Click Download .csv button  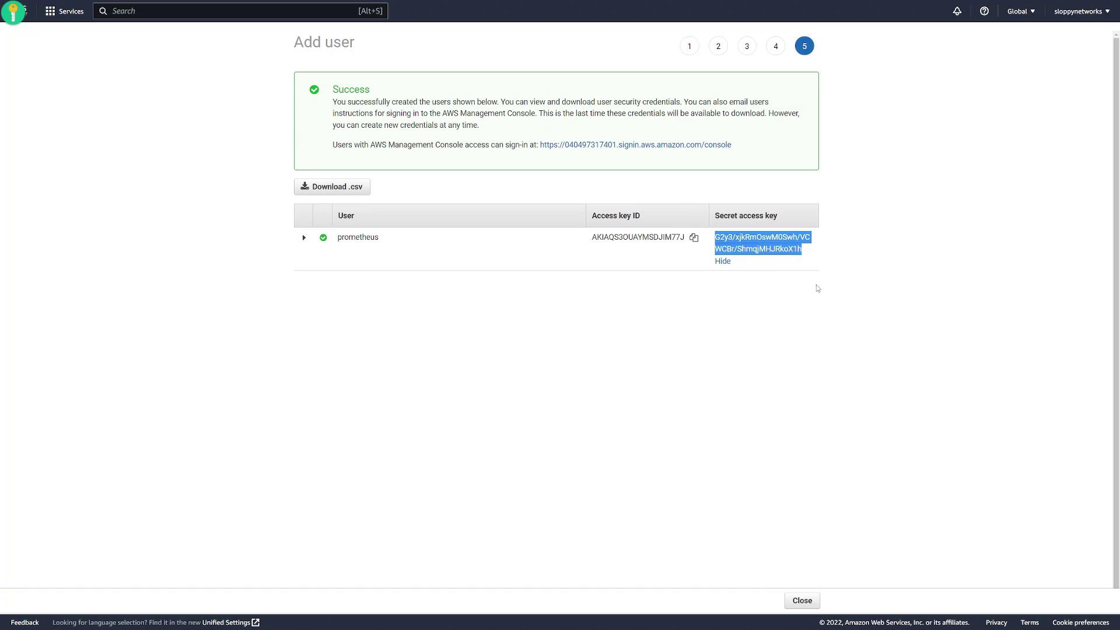point(332,187)
